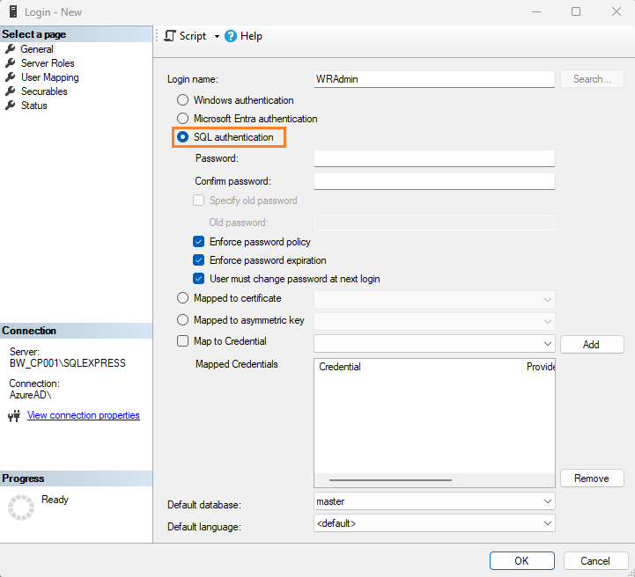The image size is (635, 577).
Task: Click the wrench icon beside General
Action: [x=10, y=49]
